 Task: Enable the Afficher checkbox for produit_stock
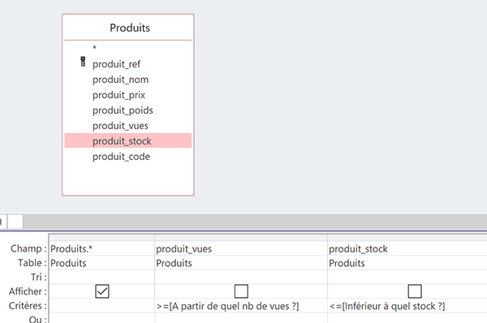coord(415,291)
